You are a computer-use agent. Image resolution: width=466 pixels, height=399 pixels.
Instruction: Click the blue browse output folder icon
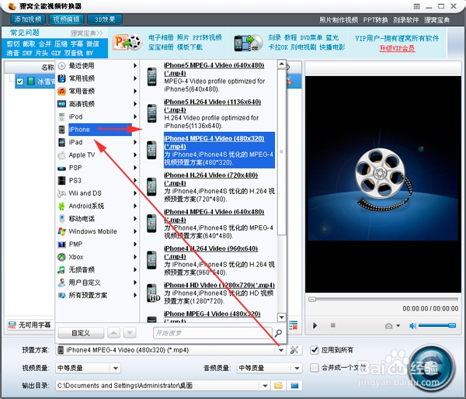(x=294, y=386)
